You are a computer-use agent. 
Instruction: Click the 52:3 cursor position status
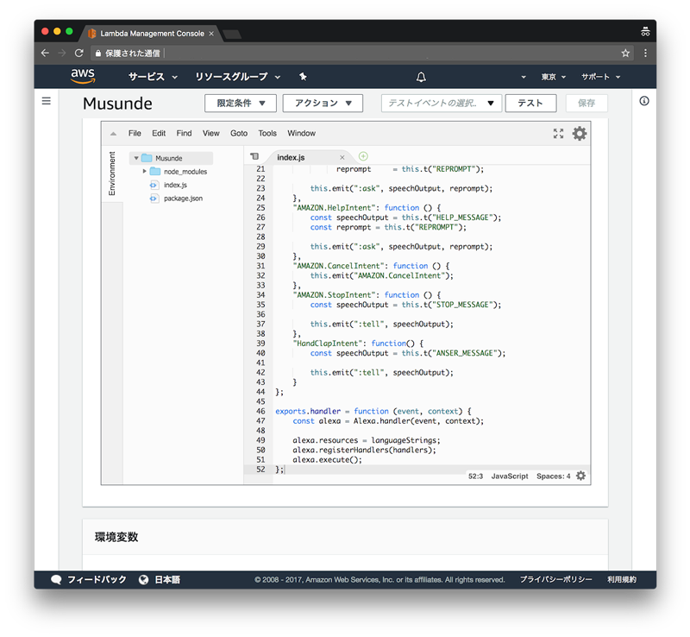pos(476,476)
